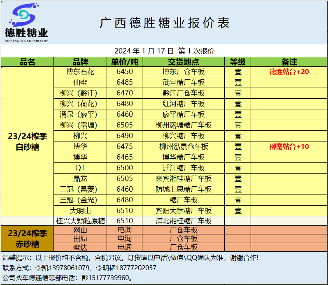This screenshot has width=328, height=285.
Task: Click the contact line with 李凯 phone number
Action: [79, 268]
